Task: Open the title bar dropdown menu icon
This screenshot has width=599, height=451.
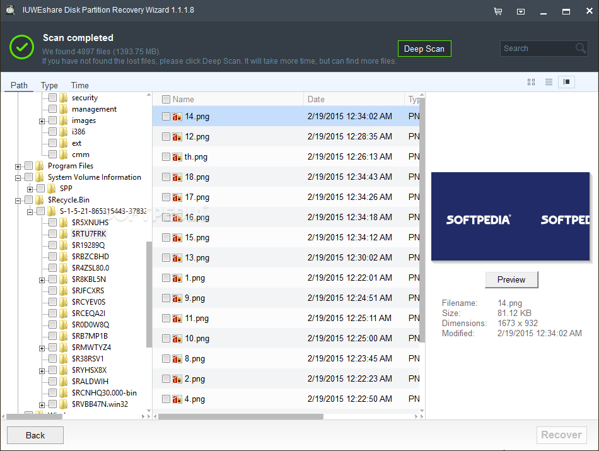Action: [521, 11]
